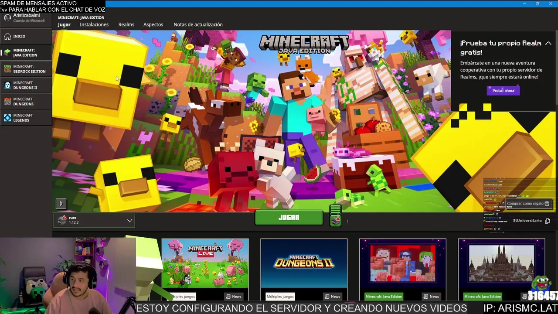Click the ¡Prueba tu propio Realm gratis! heading
This screenshot has width=558, height=314.
500,48
